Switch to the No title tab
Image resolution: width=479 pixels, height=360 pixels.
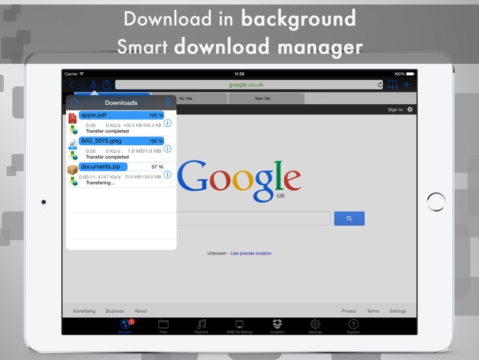[x=190, y=98]
